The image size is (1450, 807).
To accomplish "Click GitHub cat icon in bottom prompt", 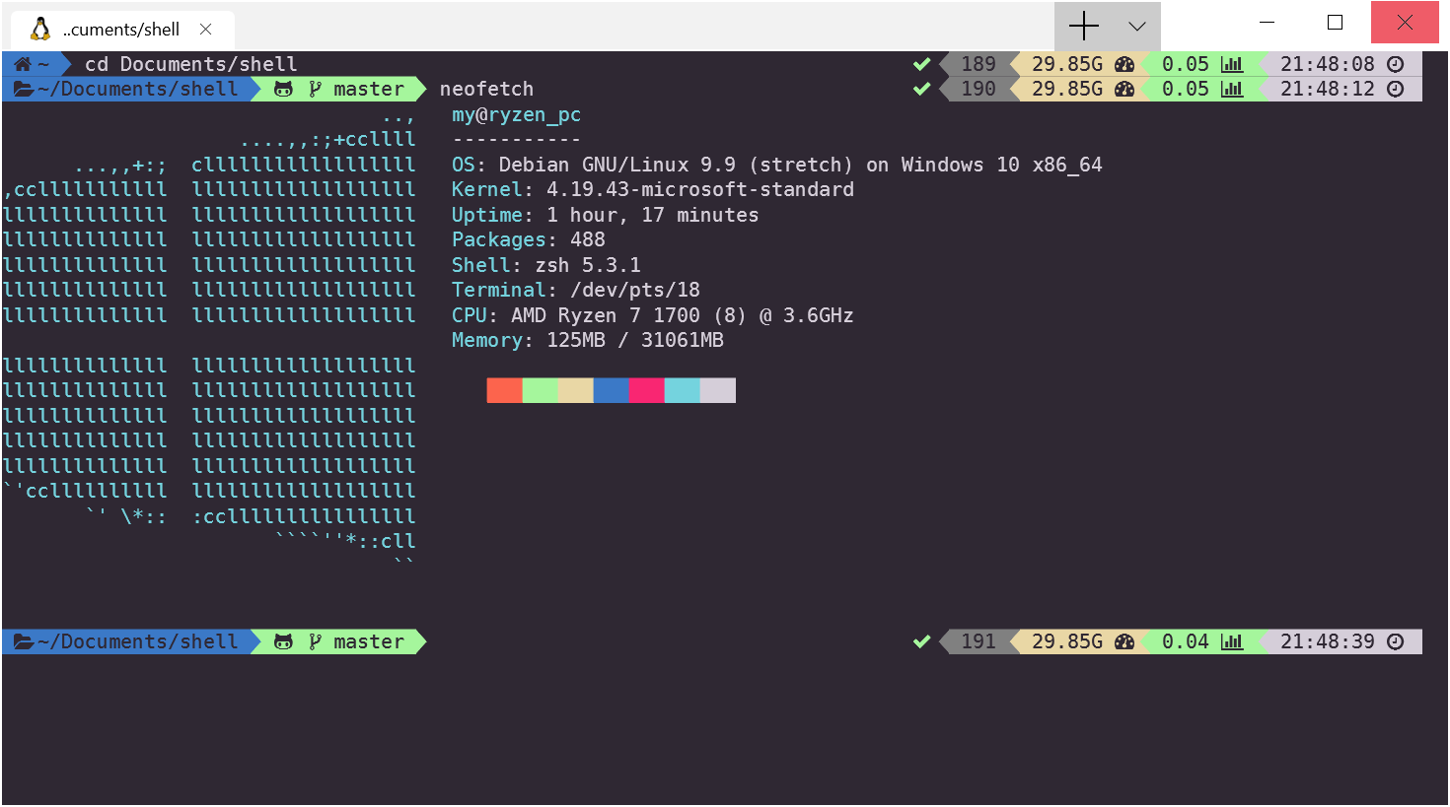I will 283,642.
